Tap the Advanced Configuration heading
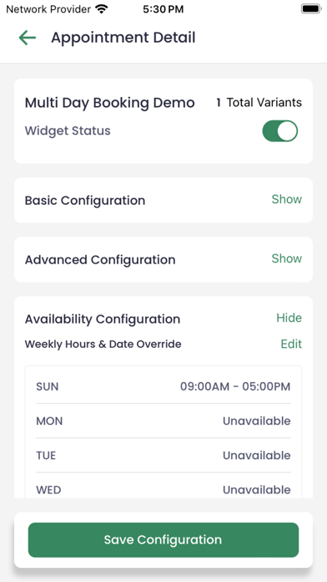This screenshot has height=582, width=327. pyautogui.click(x=100, y=260)
